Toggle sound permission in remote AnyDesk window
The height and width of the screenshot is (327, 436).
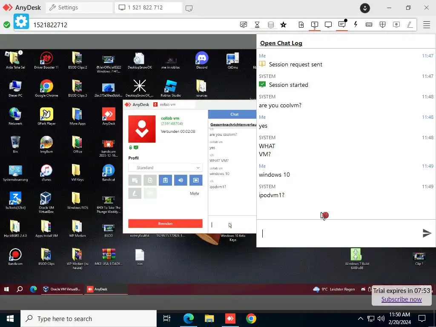(x=181, y=180)
